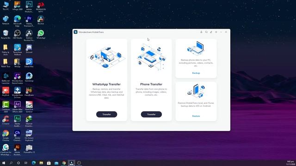Select HandBrake desktop shortcut

[x=29, y=92]
